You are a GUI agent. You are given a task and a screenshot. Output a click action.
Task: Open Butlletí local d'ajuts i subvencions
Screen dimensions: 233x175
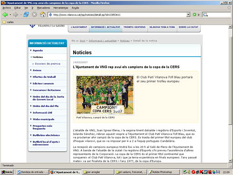pyautogui.click(x=46, y=143)
